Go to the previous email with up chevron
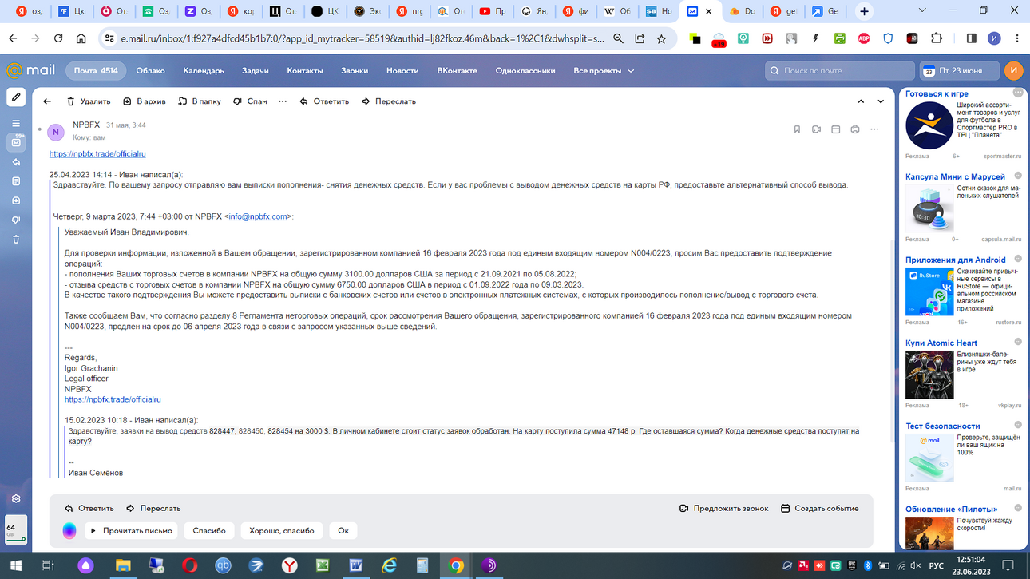Viewport: 1030px width, 579px height. pos(861,101)
